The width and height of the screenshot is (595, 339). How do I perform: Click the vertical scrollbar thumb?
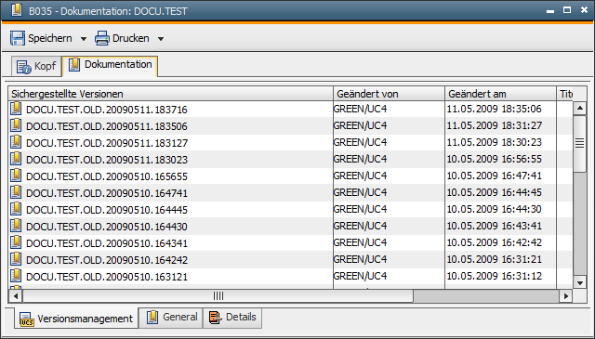[579, 143]
